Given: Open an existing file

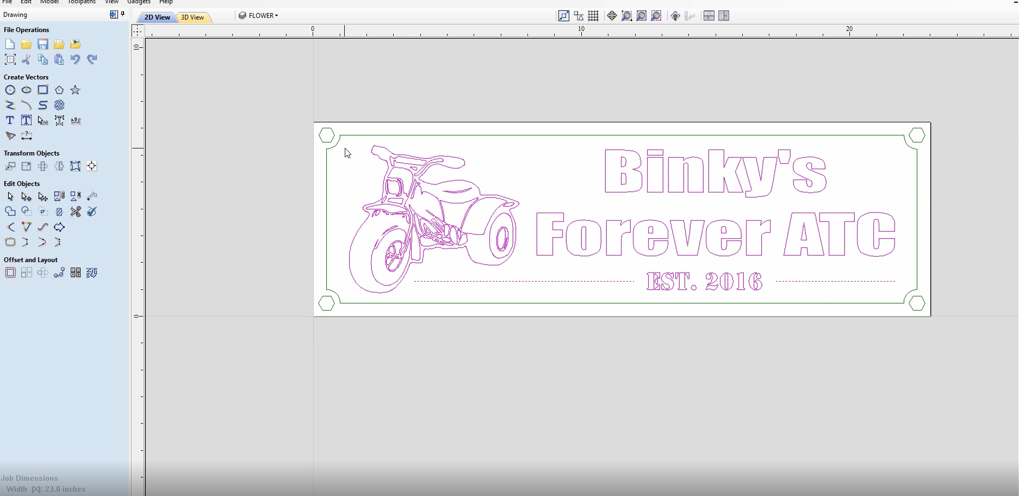Looking at the screenshot, I should coord(26,44).
